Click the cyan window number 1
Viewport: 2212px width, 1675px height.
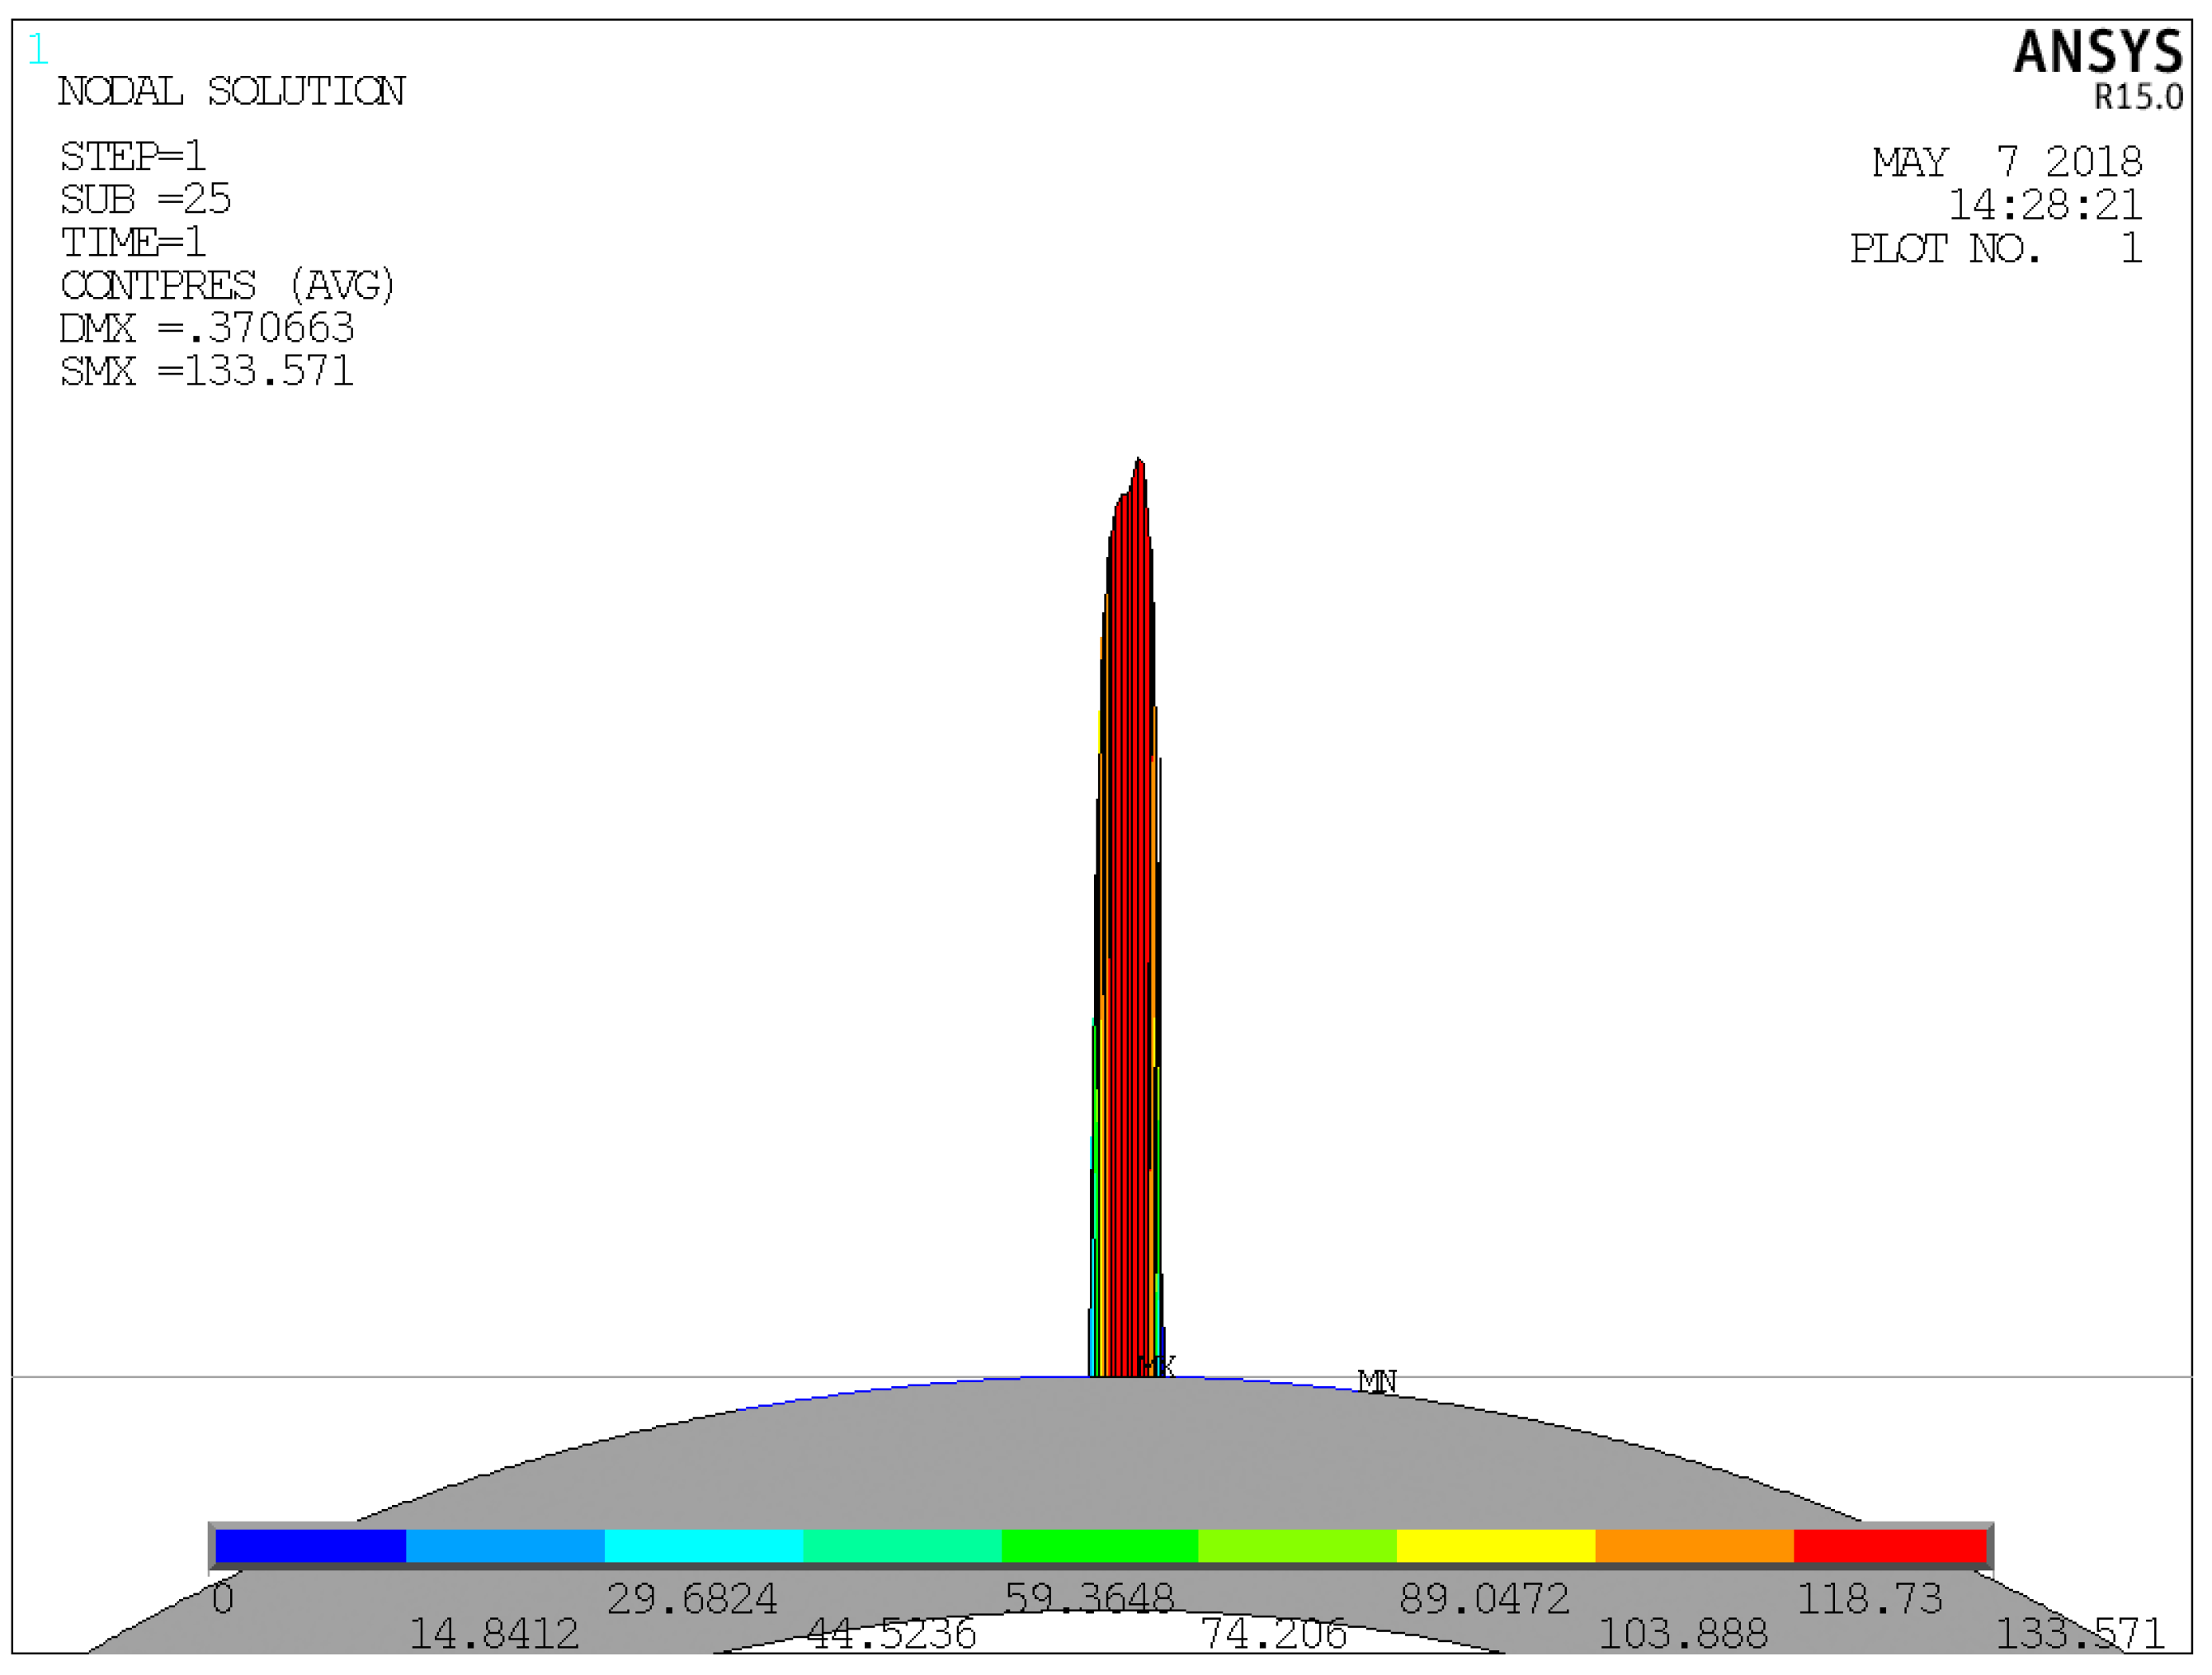tap(38, 50)
